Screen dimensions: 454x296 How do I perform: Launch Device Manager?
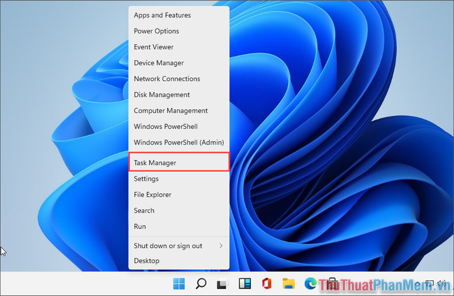click(x=179, y=63)
